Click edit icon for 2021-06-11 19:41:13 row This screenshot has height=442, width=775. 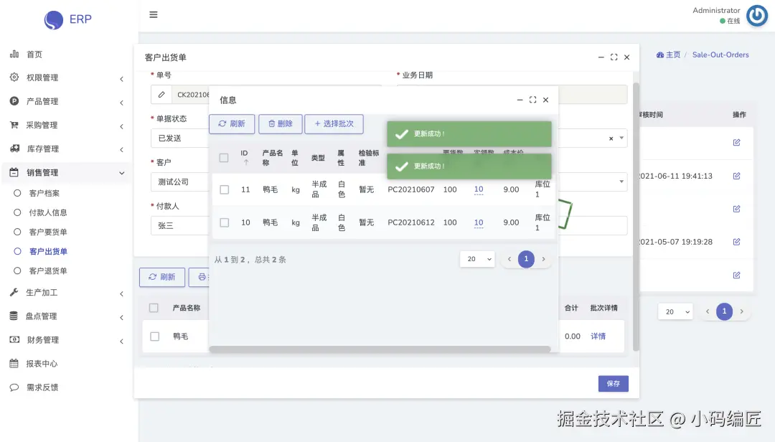point(736,176)
